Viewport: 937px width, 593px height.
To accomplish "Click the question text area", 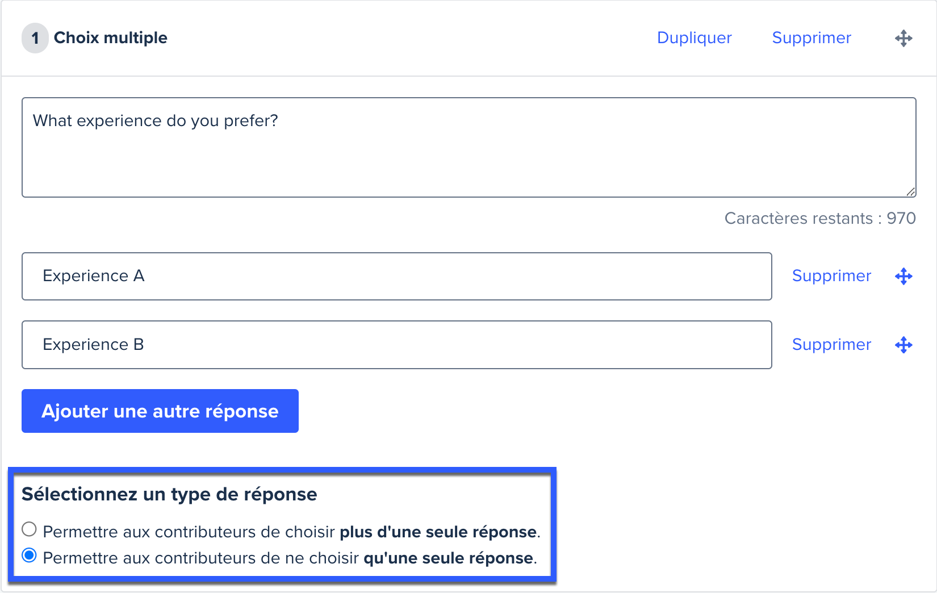I will [x=469, y=148].
